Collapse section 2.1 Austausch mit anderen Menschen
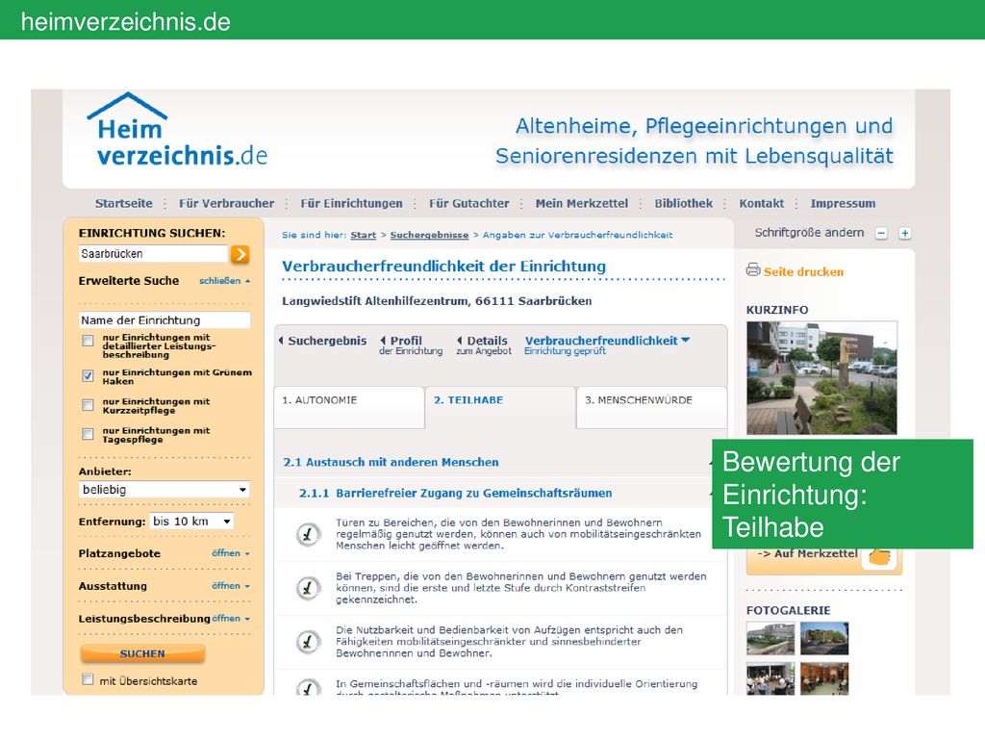The image size is (985, 739). [x=391, y=462]
